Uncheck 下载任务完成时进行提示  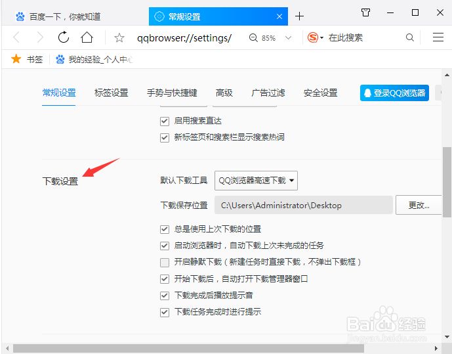click(x=165, y=312)
